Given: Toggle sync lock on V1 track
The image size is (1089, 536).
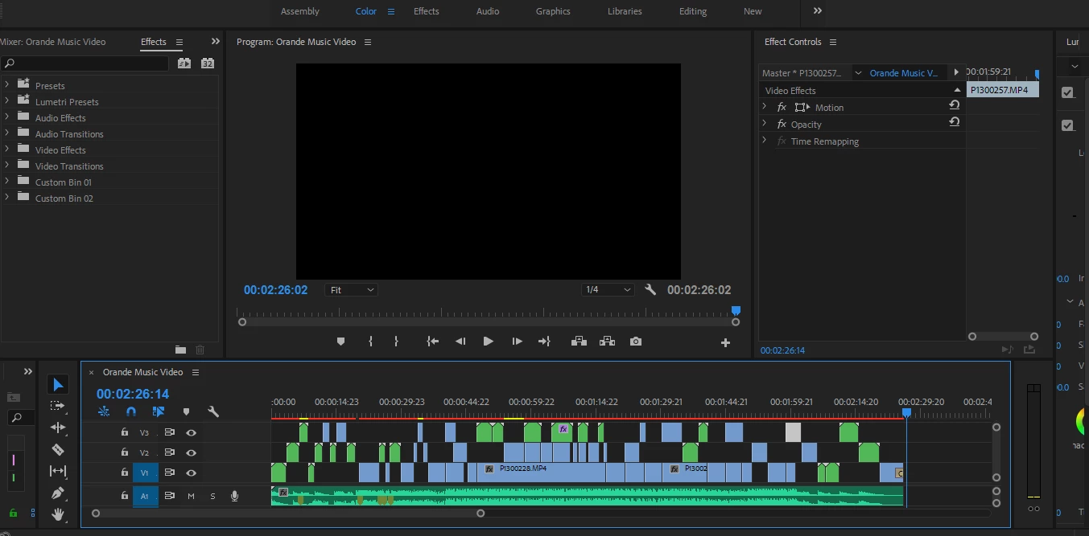Looking at the screenshot, I should pos(169,473).
